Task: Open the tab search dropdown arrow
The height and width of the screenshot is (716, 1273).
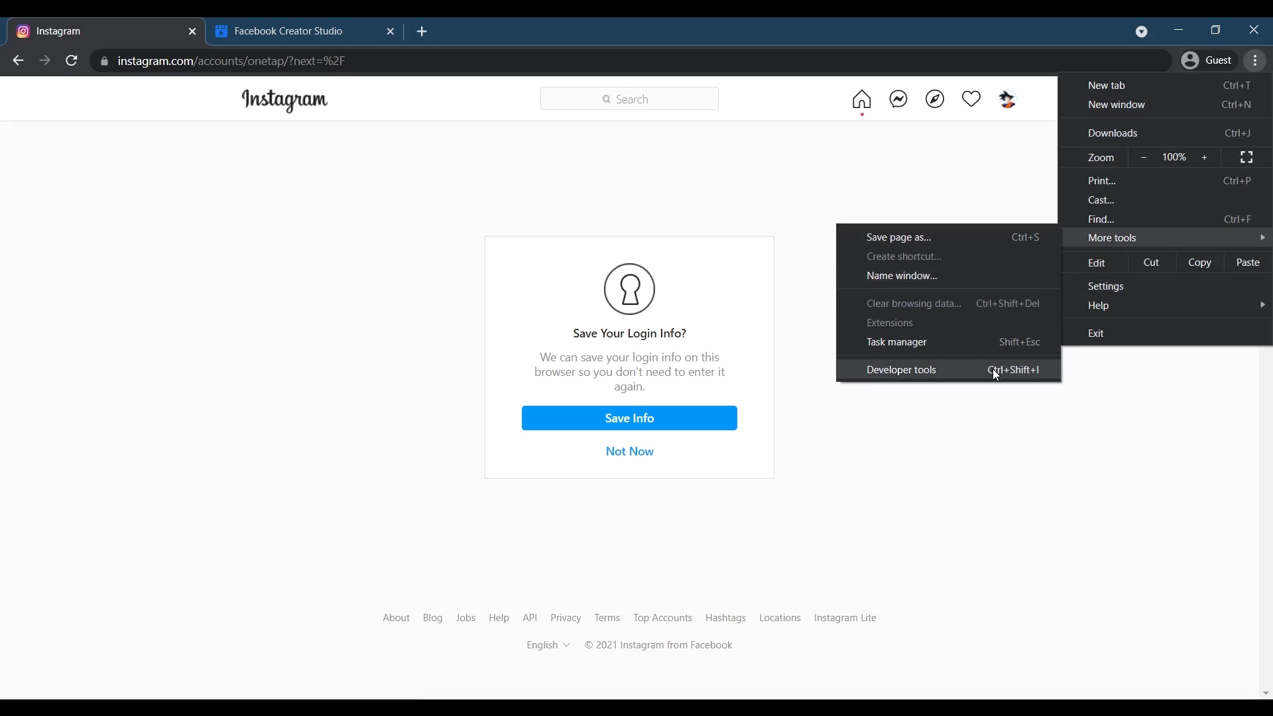Action: click(x=1142, y=32)
